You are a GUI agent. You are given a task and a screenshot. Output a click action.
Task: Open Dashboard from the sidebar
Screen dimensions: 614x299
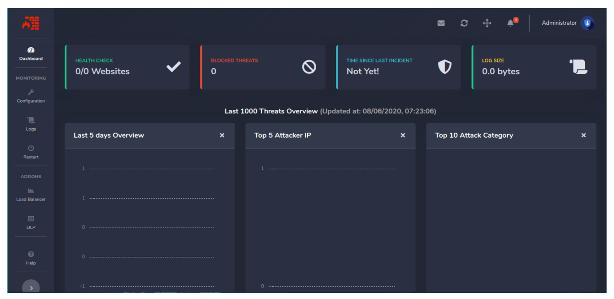coord(31,53)
